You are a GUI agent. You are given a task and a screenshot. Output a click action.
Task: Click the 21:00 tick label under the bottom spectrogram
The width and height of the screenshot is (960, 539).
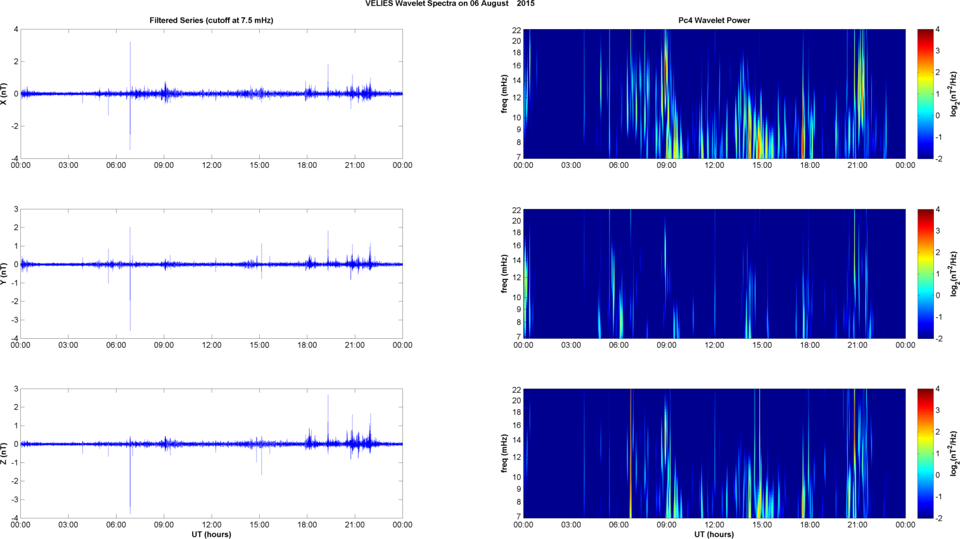858,524
